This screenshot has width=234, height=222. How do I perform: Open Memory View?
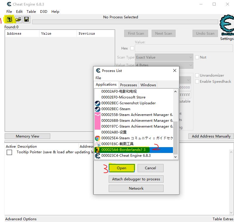coord(27,136)
